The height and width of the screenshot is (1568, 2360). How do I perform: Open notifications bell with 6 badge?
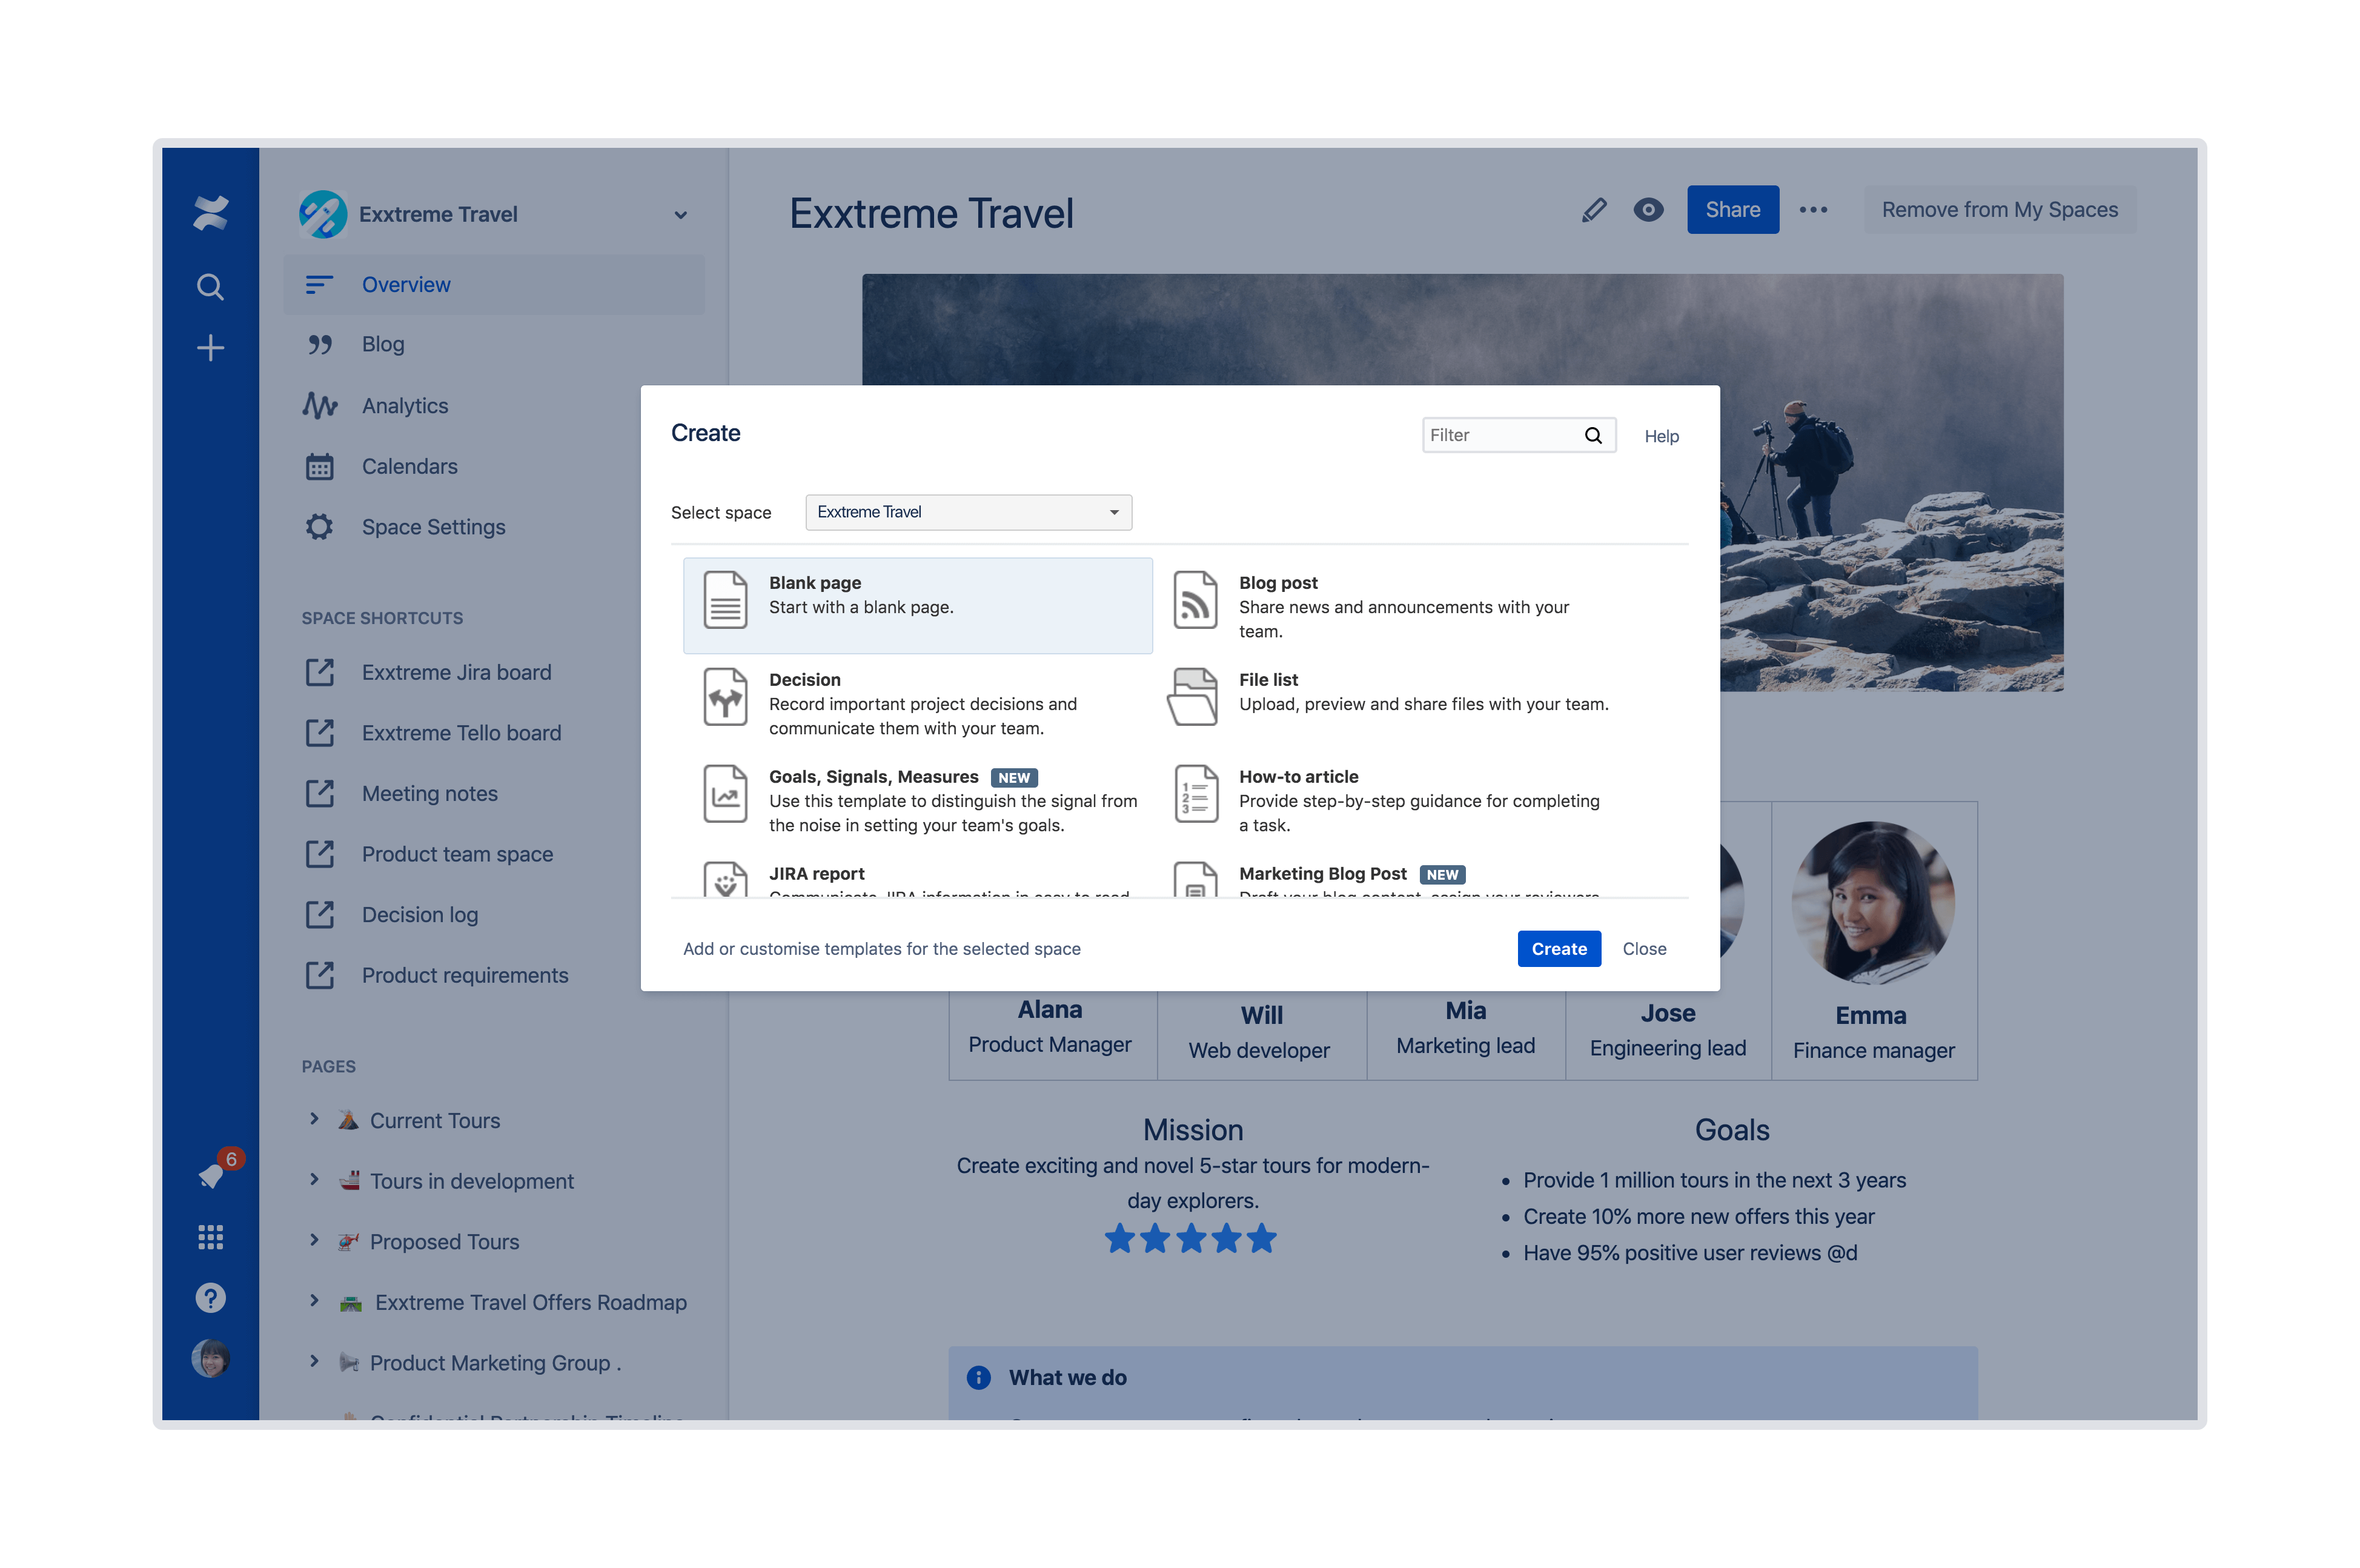[212, 1175]
